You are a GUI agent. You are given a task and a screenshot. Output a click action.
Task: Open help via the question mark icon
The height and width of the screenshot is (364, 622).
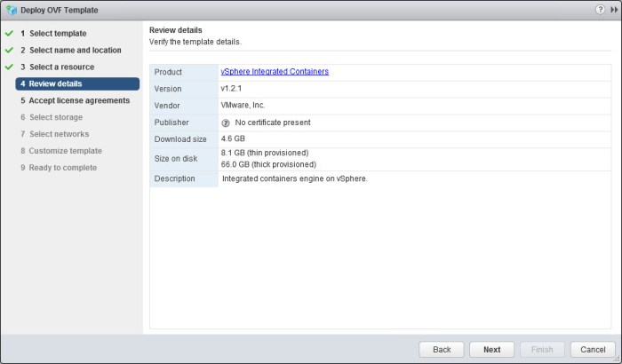(x=600, y=10)
